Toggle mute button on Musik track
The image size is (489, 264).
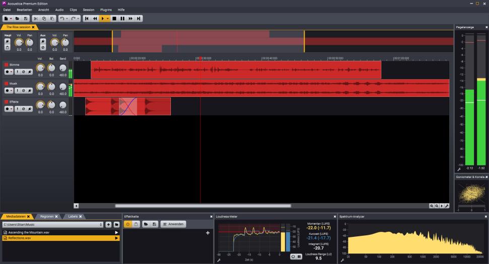pos(24,91)
